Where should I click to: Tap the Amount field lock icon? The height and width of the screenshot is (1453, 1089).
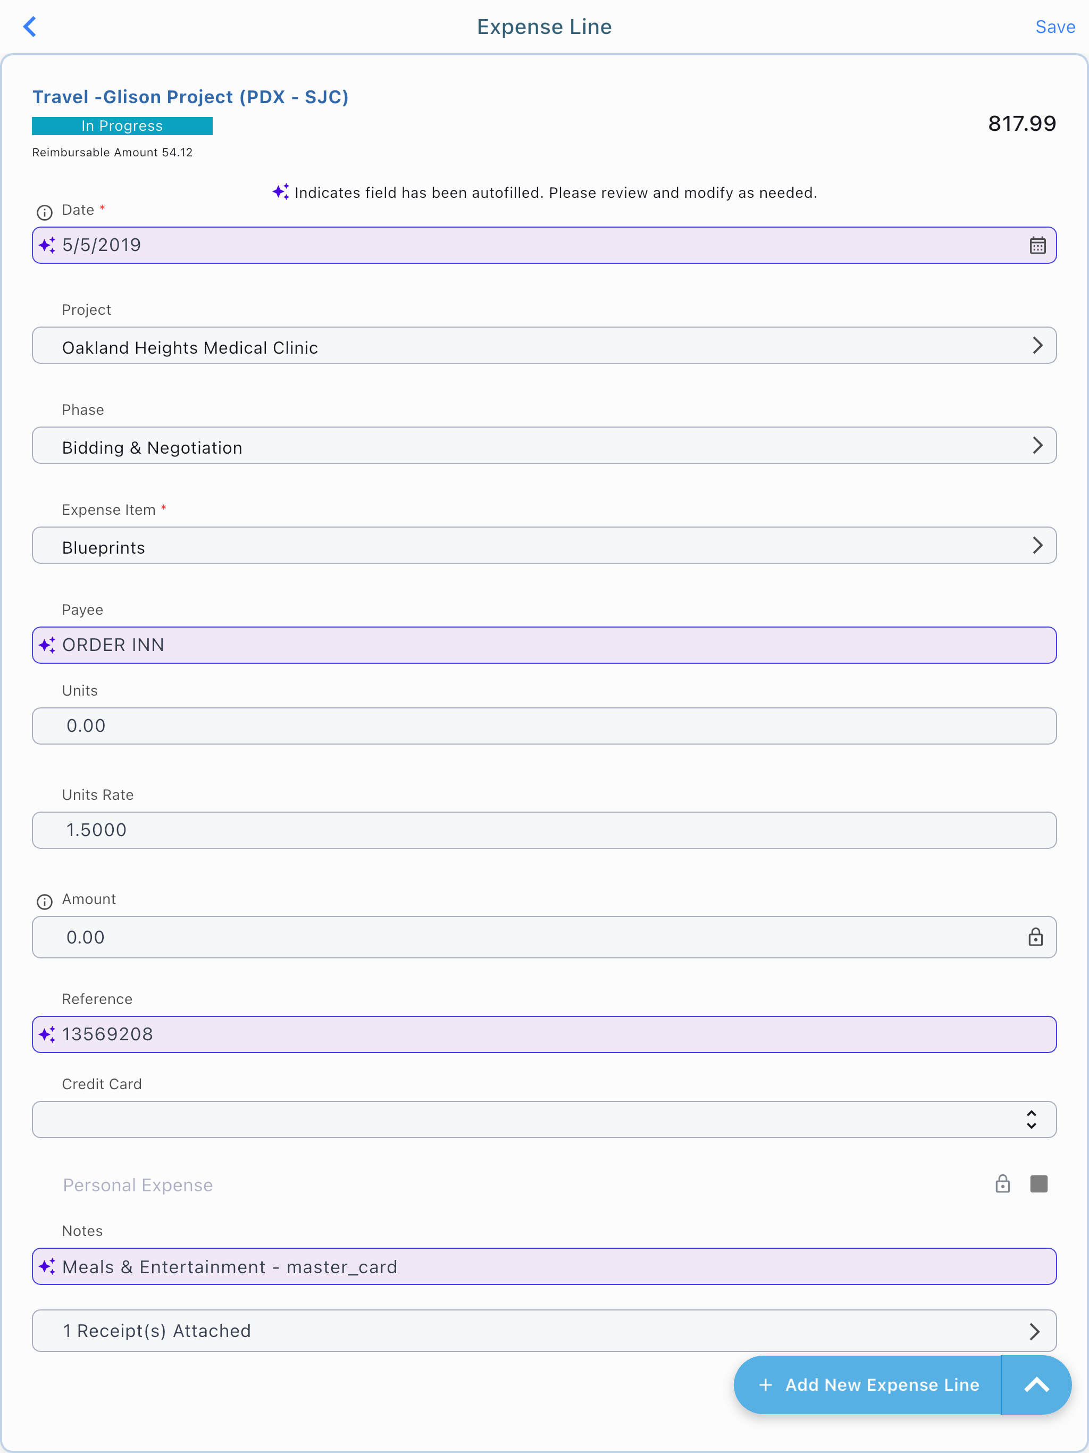[x=1035, y=937]
